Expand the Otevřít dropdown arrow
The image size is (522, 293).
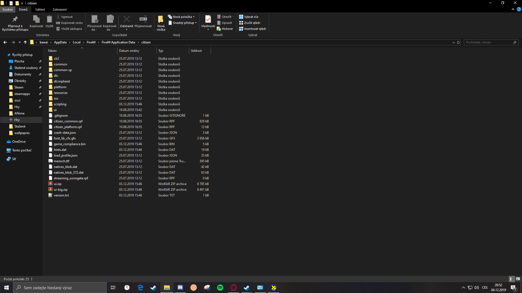point(233,17)
